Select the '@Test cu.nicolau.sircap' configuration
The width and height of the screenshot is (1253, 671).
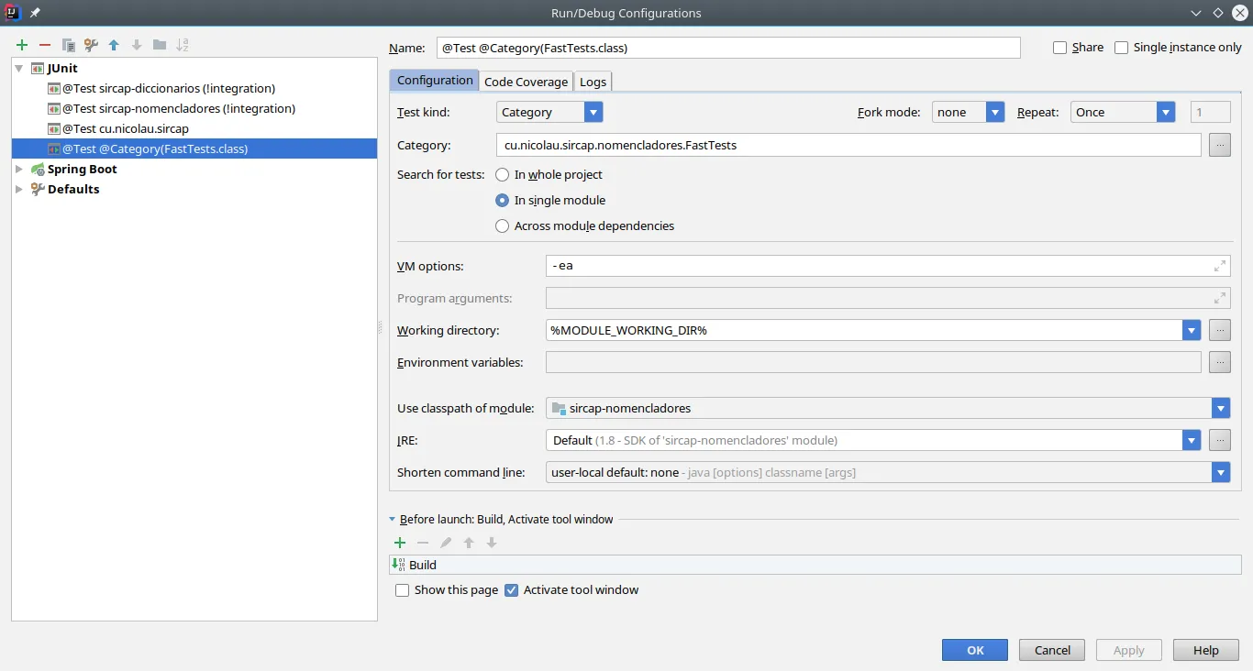(x=126, y=128)
